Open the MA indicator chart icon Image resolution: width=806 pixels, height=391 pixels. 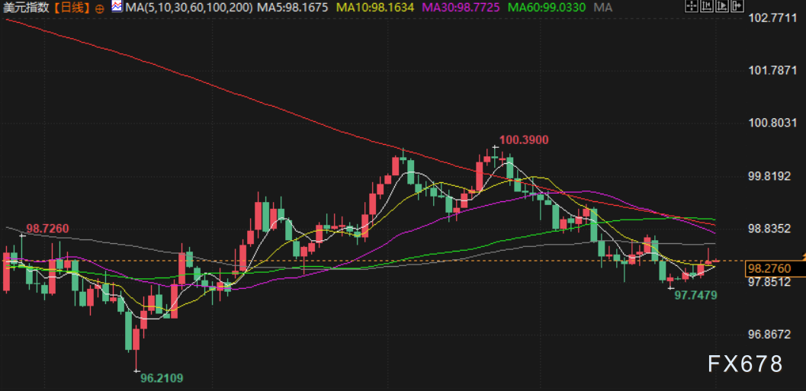point(116,8)
